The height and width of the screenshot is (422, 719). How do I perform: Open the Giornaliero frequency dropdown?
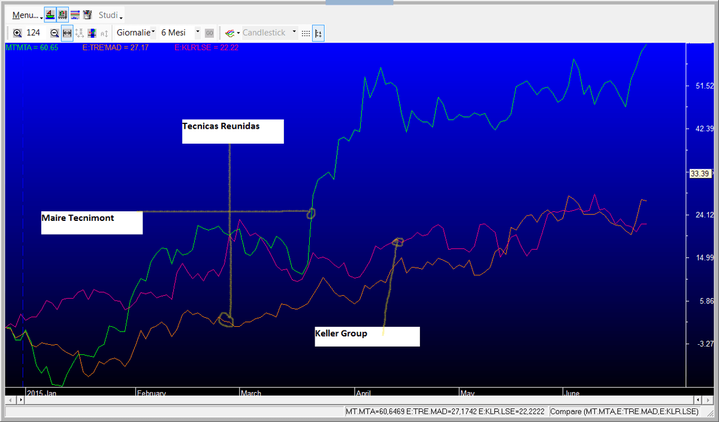(136, 33)
